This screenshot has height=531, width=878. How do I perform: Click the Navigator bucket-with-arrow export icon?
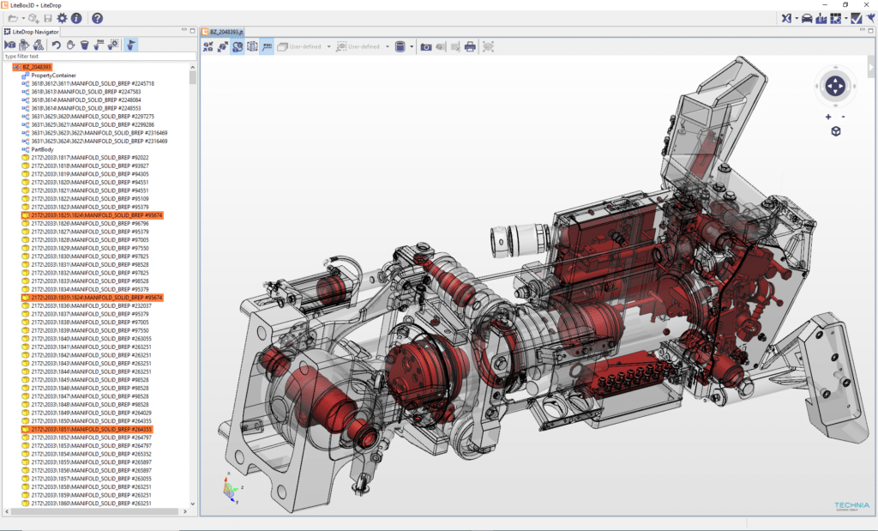tap(24, 45)
